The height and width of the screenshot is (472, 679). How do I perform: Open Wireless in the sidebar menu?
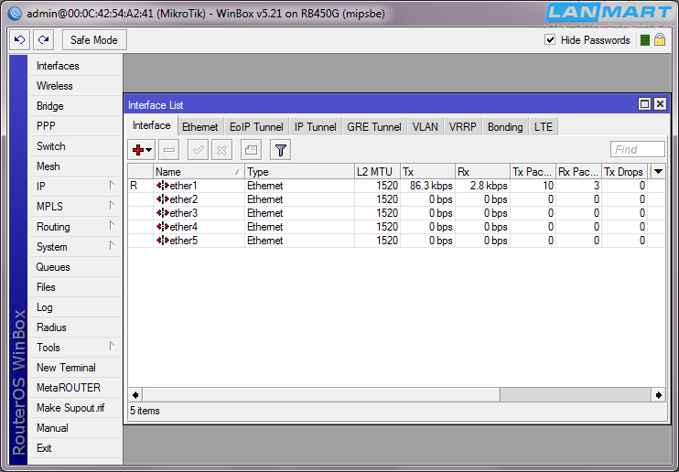click(75, 86)
